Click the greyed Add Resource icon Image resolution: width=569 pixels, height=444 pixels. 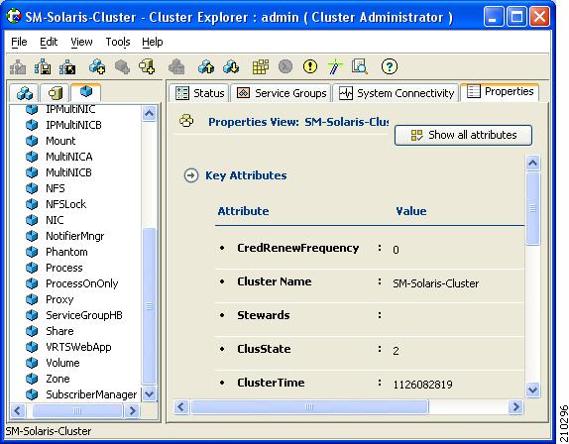coord(122,66)
